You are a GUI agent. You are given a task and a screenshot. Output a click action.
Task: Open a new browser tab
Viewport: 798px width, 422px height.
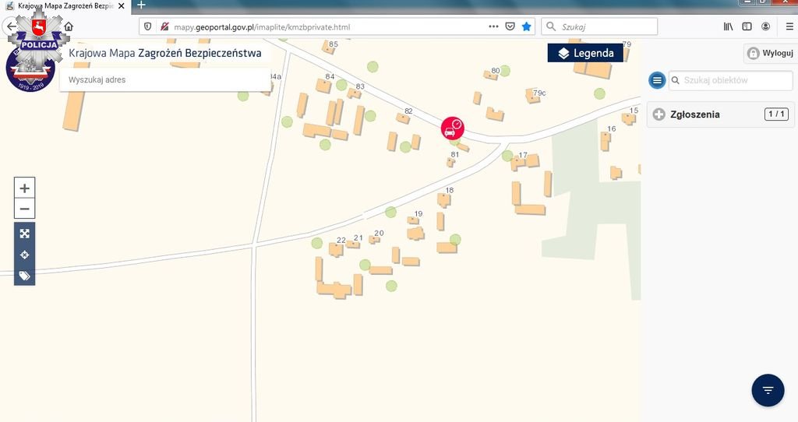pyautogui.click(x=142, y=5)
